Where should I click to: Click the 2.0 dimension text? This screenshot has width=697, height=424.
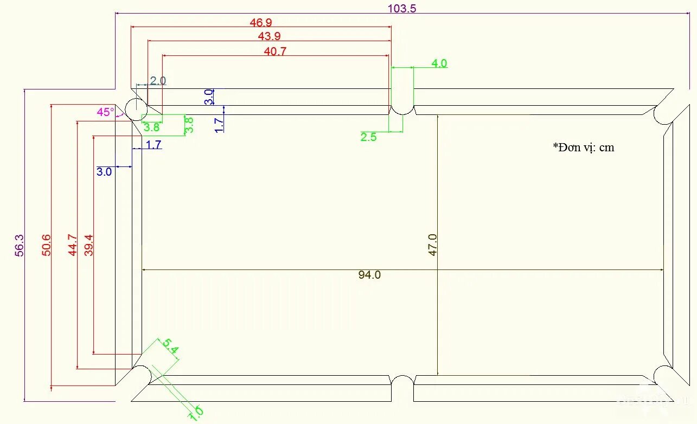tap(158, 81)
